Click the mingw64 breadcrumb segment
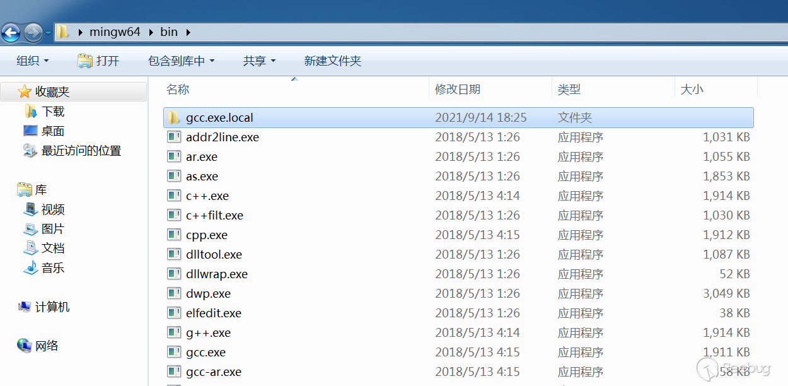 point(115,32)
